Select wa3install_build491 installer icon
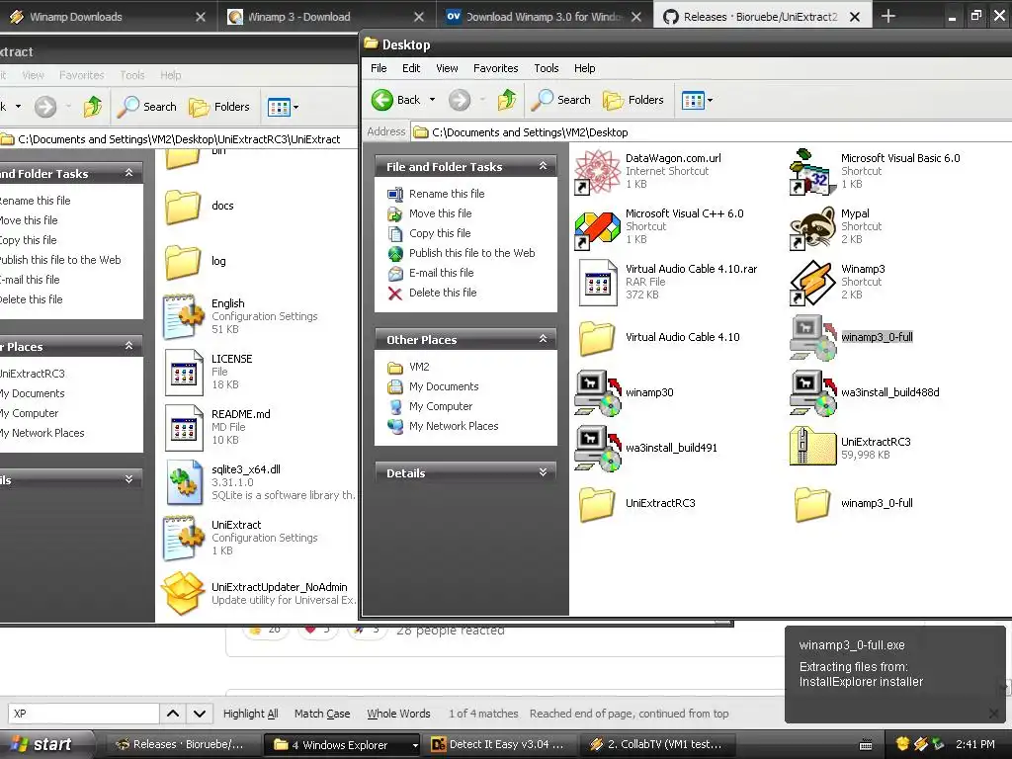Screen dimensions: 1012x759 (597, 448)
